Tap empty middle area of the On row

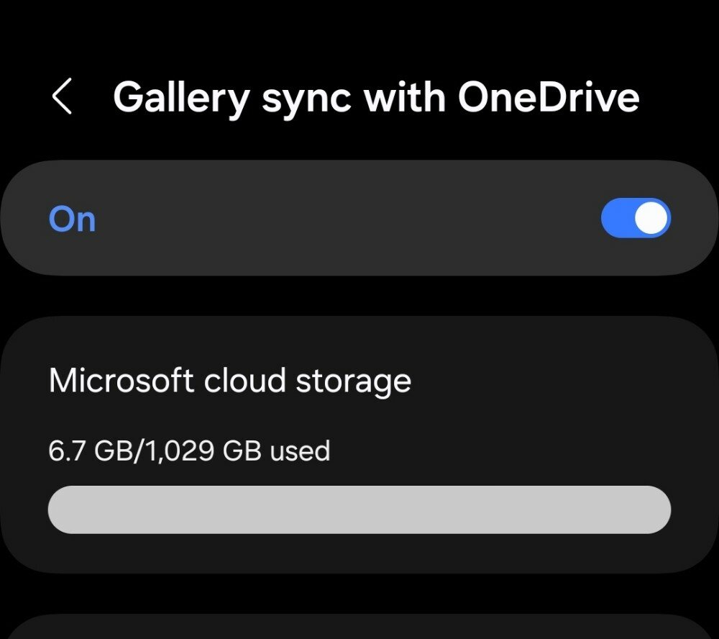[349, 218]
